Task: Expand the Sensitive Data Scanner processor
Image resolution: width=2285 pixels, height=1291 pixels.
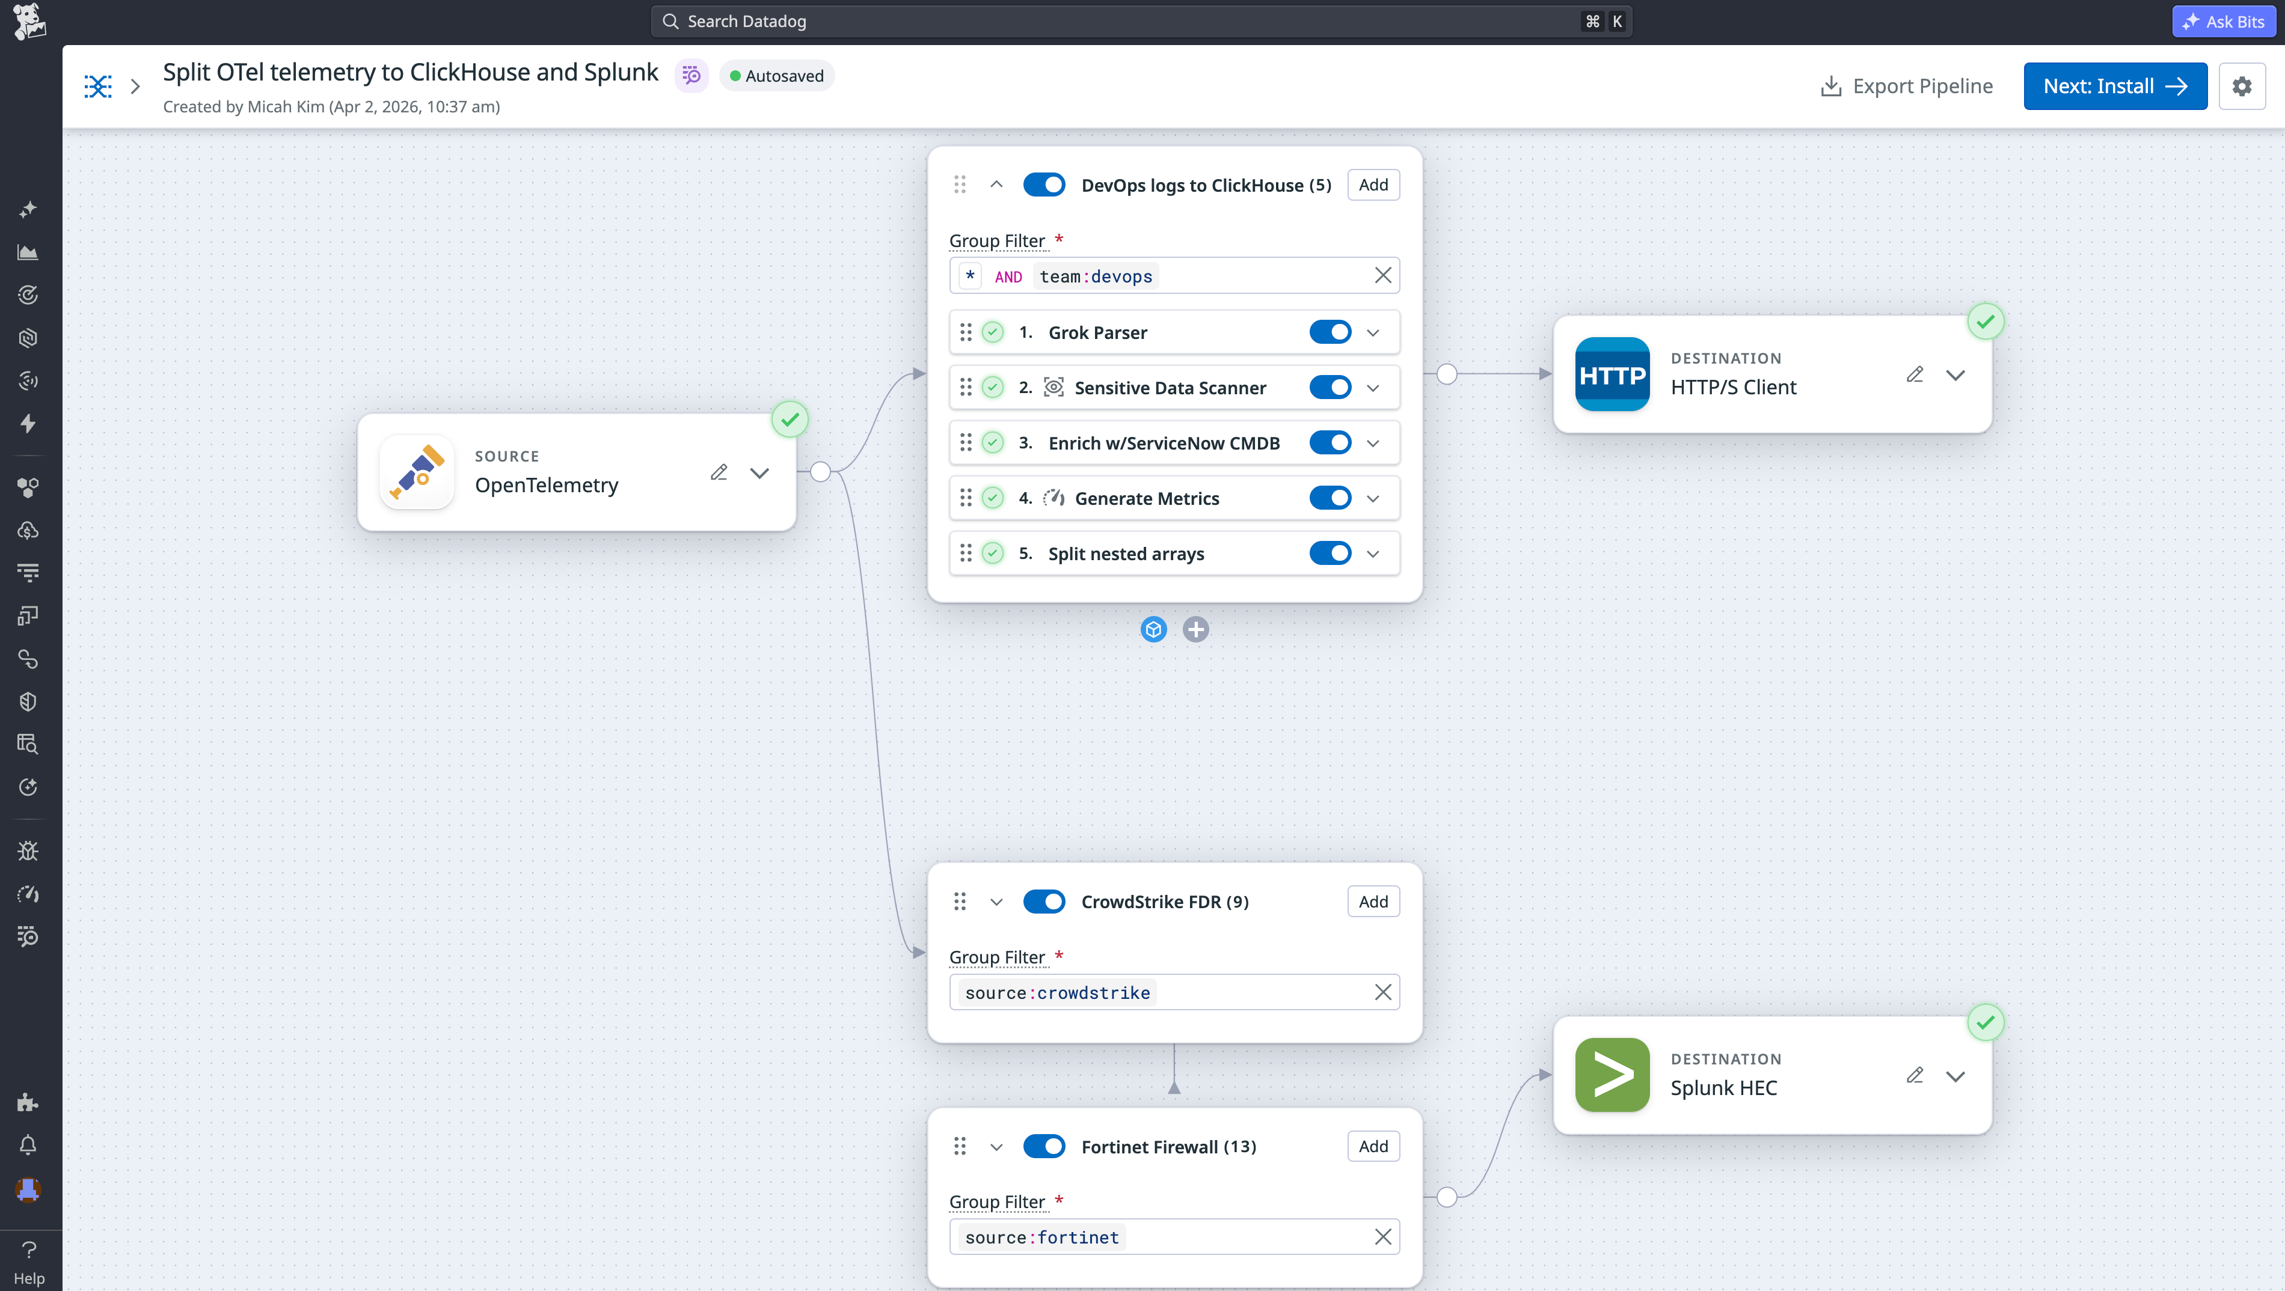Action: (x=1372, y=388)
